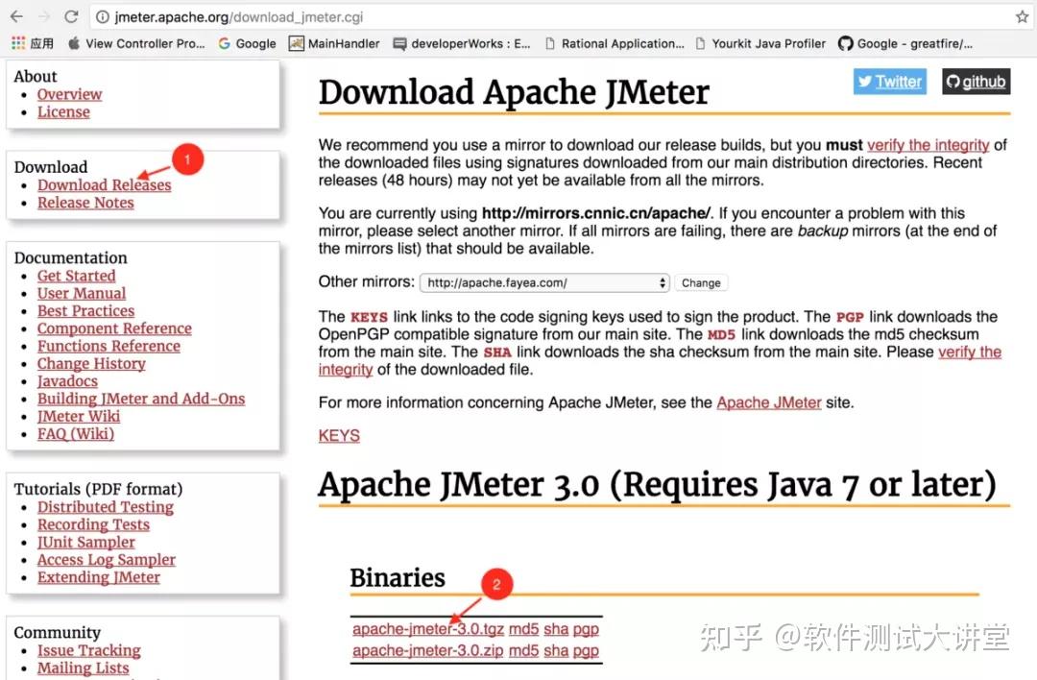1037x680 pixels.
Task: Click the verify the integrity link
Action: 928,144
